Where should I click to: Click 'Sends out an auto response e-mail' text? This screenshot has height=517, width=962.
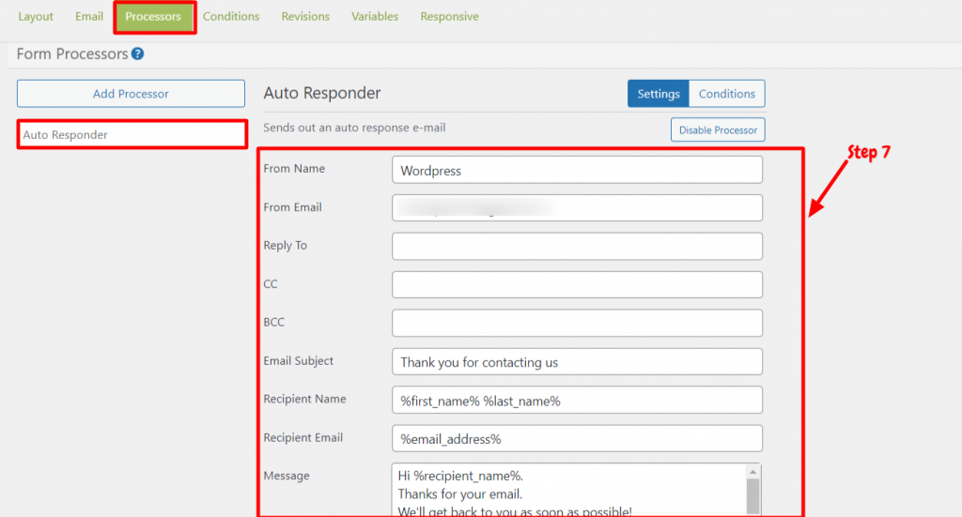pyautogui.click(x=354, y=128)
